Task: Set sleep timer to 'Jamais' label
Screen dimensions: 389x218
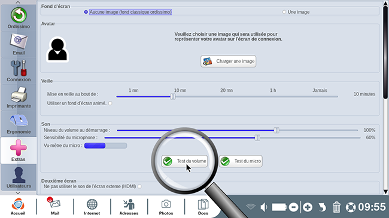Action: (320, 90)
